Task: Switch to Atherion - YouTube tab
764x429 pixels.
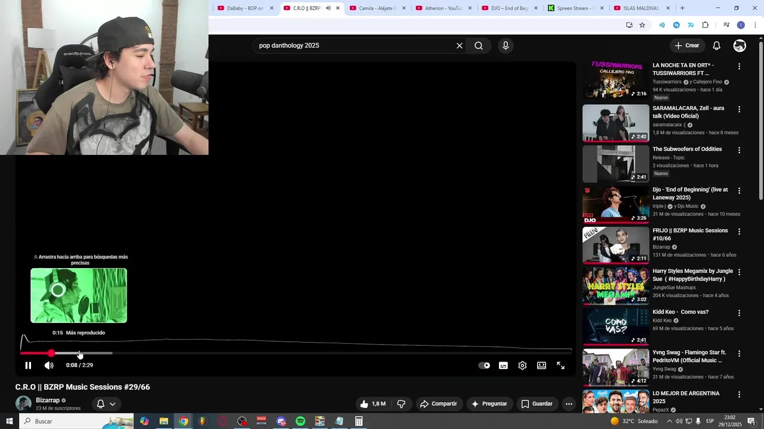Action: click(443, 8)
